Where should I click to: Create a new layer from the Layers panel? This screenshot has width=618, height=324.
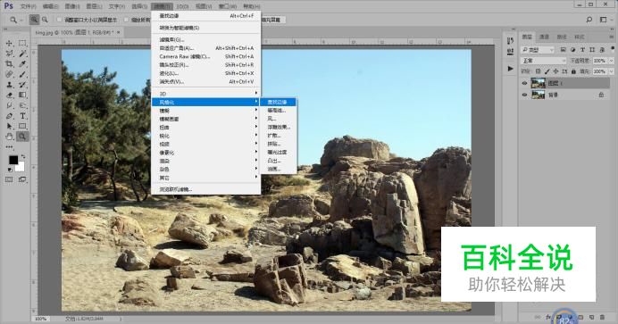591,317
